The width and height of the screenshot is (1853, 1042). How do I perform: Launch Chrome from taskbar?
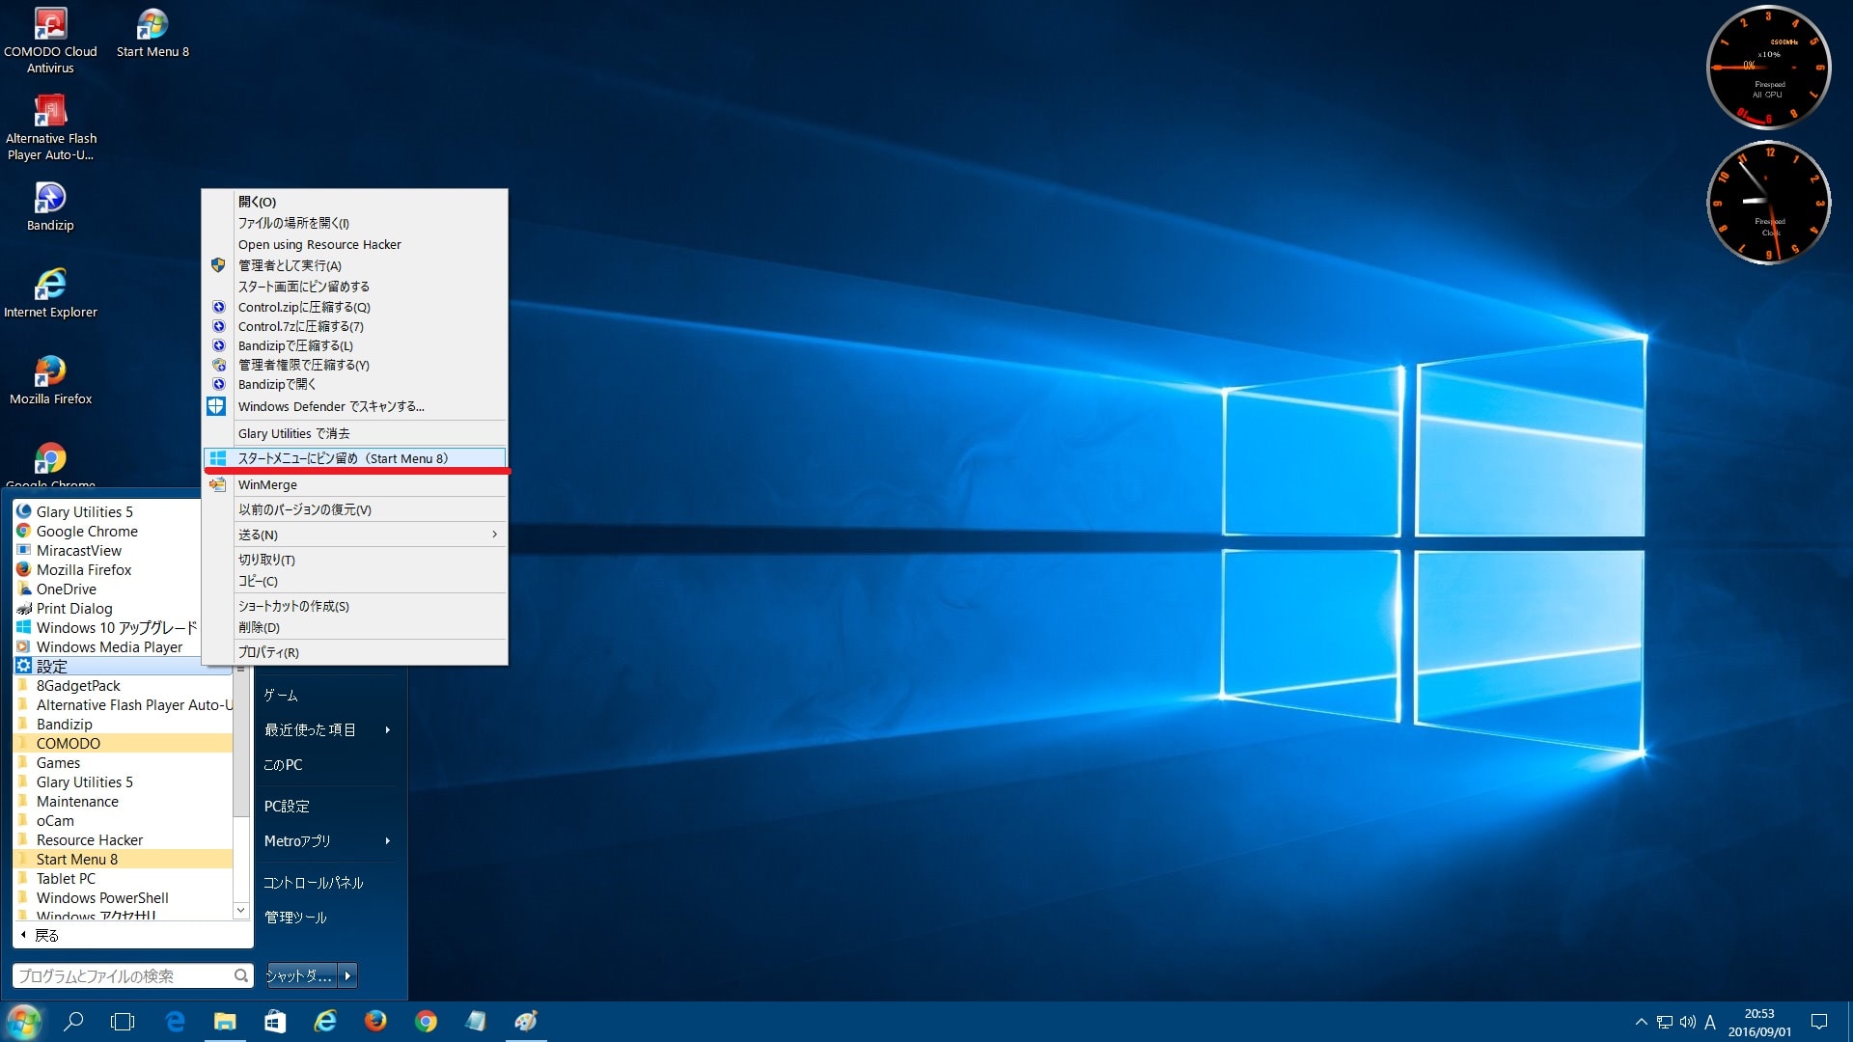point(426,1022)
